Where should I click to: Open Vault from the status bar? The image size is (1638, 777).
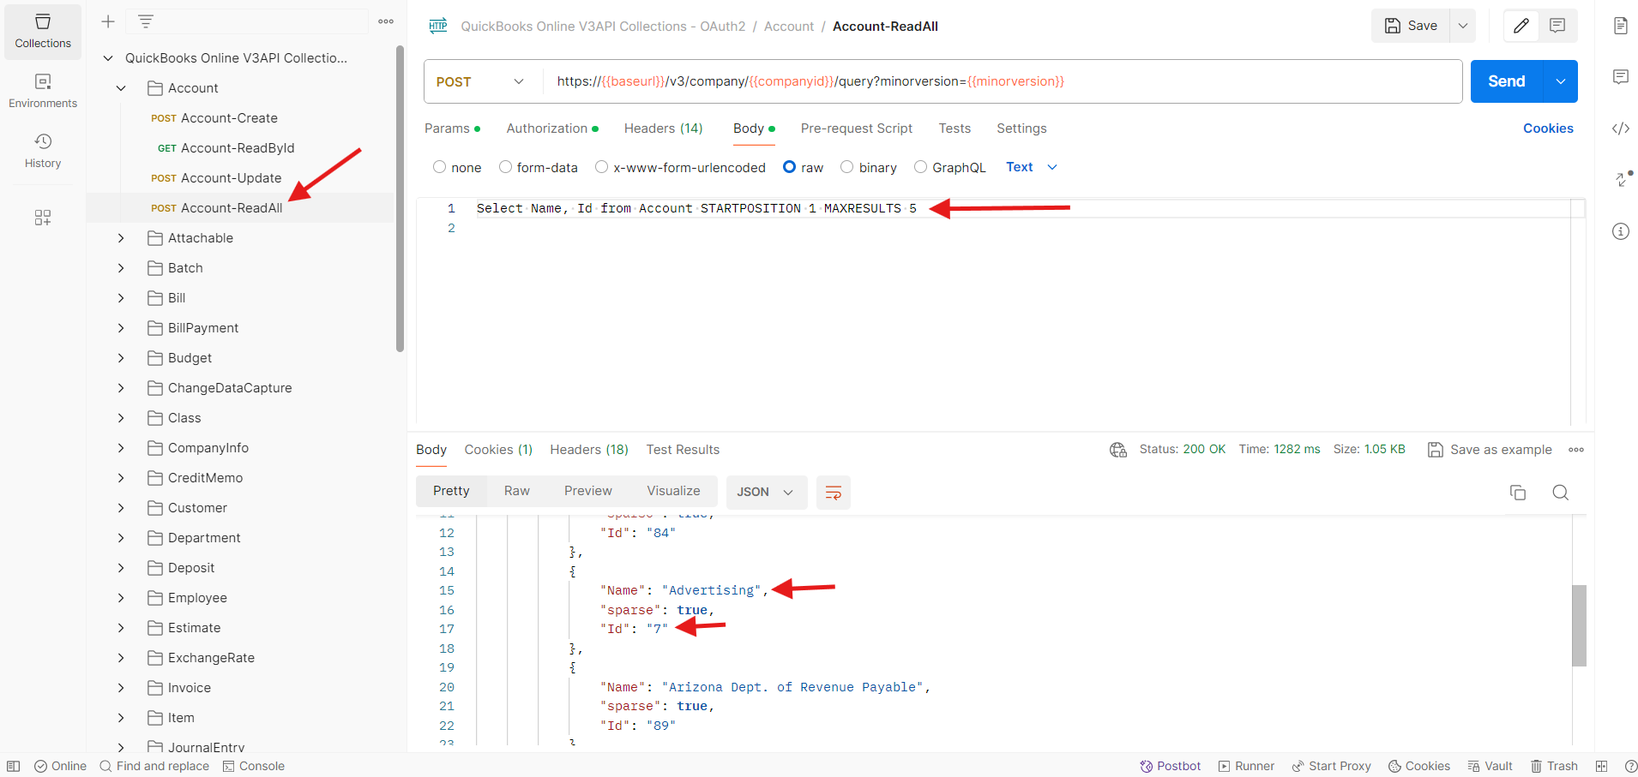coord(1490,766)
